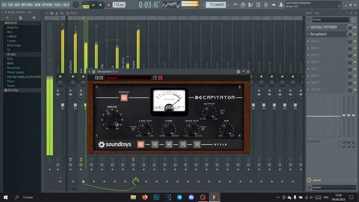
Task: Click the red icon right of preset bar
Action: [160, 78]
